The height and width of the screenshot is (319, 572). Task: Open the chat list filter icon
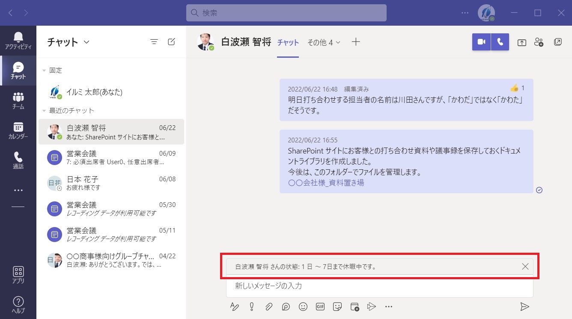[154, 42]
